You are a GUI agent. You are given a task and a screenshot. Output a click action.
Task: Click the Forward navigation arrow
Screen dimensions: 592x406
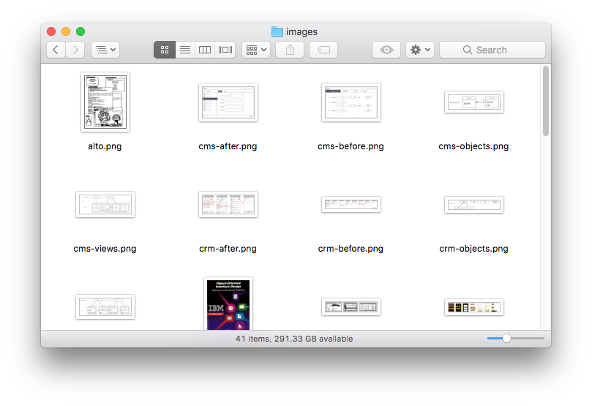pyautogui.click(x=75, y=50)
